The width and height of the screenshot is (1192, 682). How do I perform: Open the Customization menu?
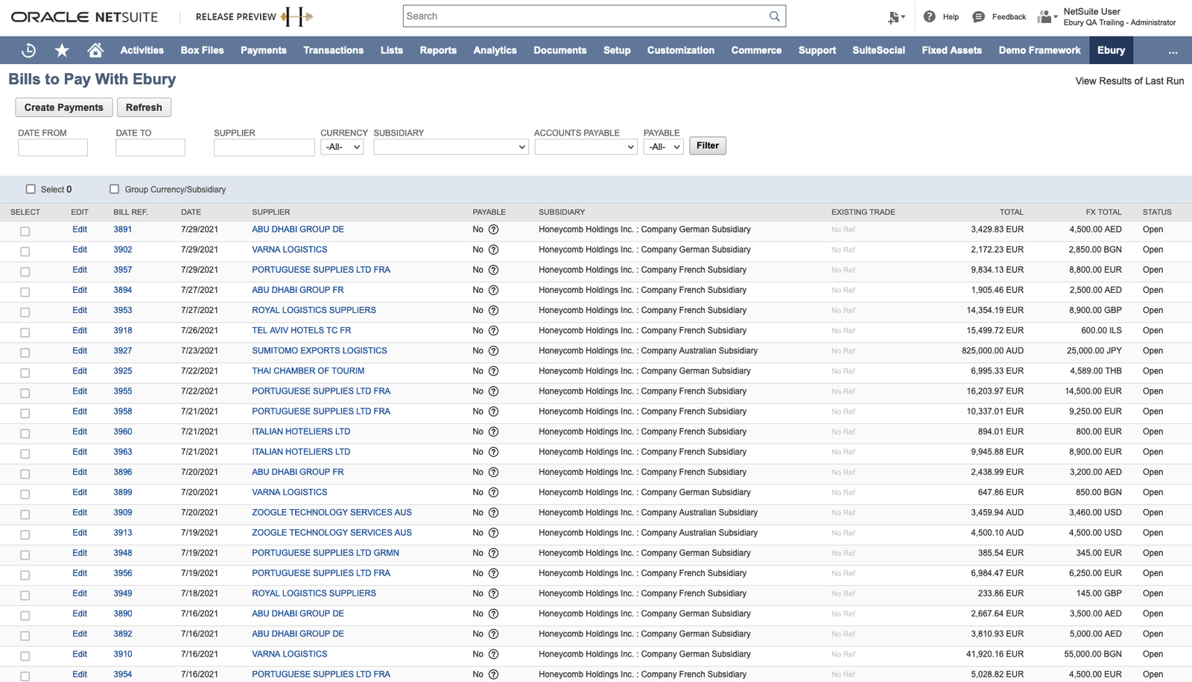point(680,50)
